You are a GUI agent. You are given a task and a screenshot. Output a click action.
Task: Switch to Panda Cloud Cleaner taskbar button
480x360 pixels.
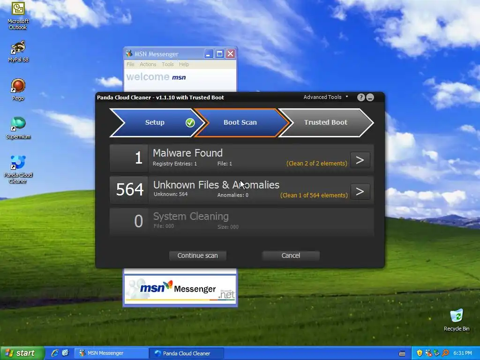click(x=187, y=353)
